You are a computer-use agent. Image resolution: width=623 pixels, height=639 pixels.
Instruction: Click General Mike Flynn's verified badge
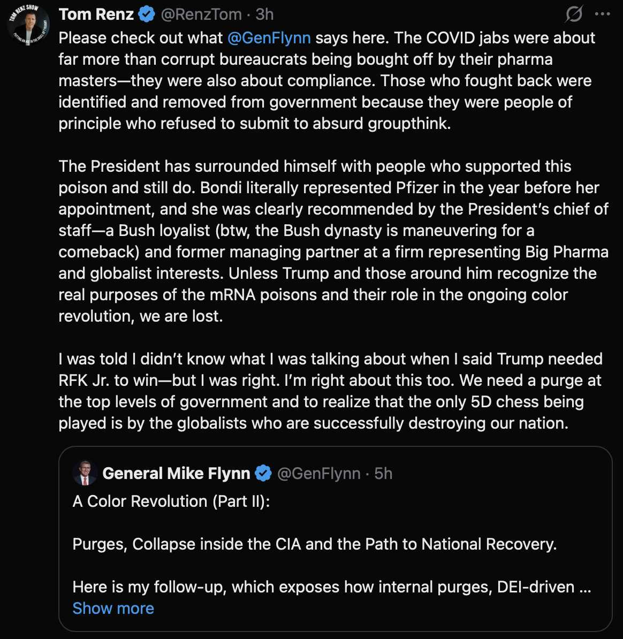[x=263, y=474]
